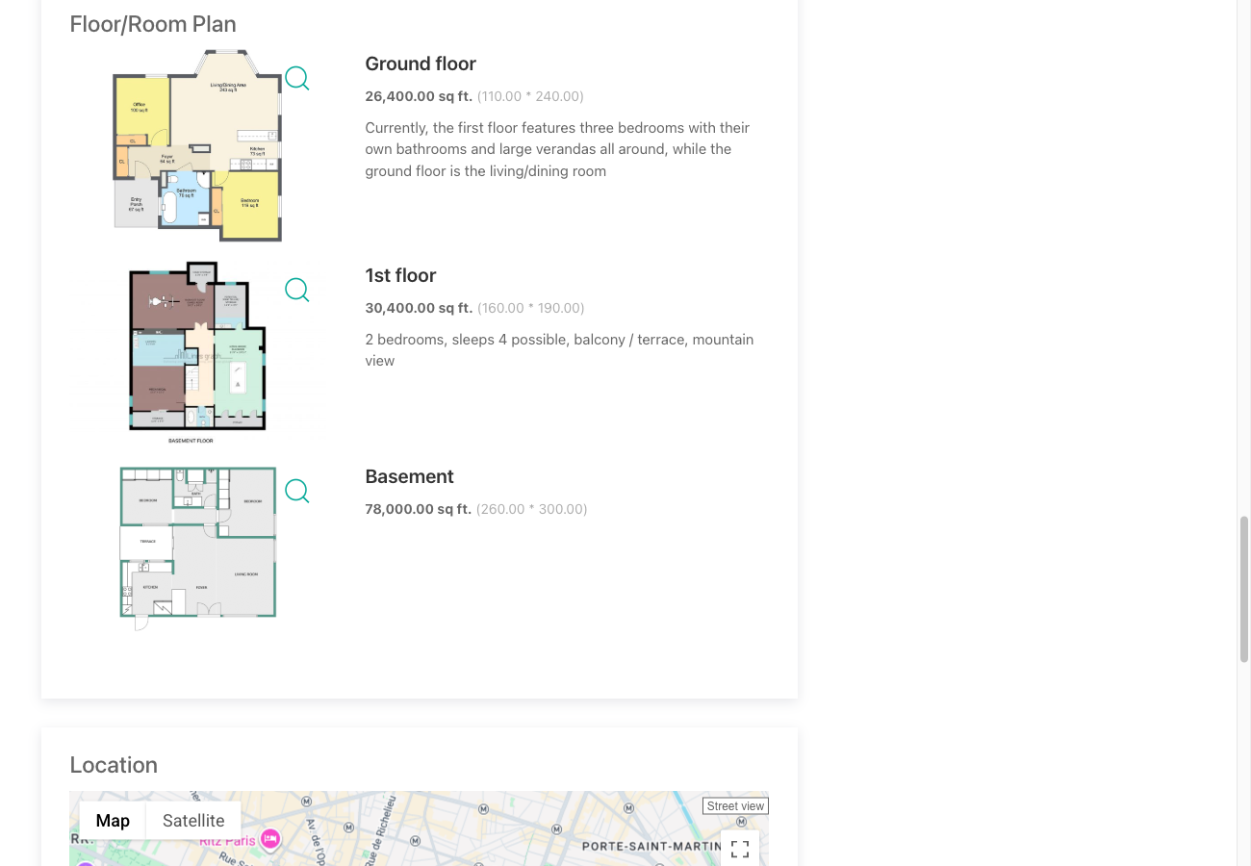Select the metro station icon at top-left of map
This screenshot has width=1251, height=866.
pos(305,801)
